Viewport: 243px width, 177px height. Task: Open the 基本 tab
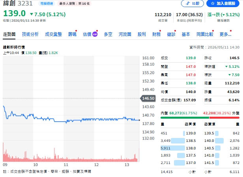click(x=186, y=34)
